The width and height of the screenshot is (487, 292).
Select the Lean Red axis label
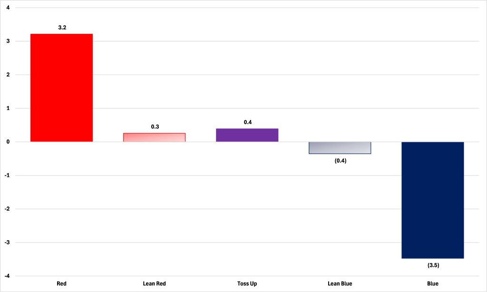coord(154,284)
